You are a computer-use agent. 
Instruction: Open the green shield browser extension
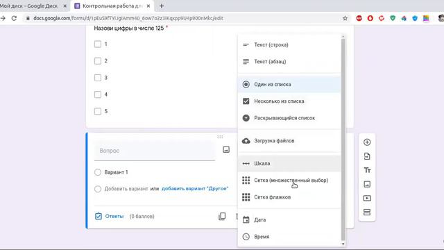pos(393,19)
